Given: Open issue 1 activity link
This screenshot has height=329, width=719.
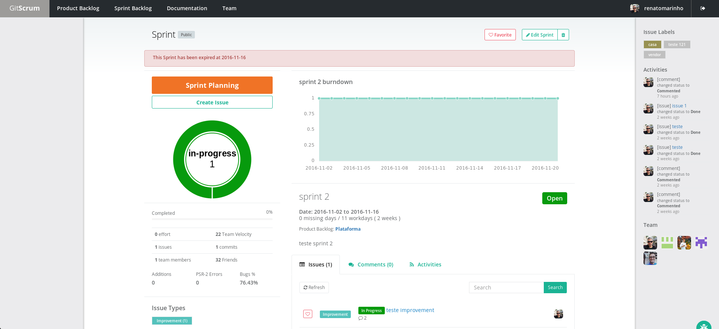Looking at the screenshot, I should point(679,106).
